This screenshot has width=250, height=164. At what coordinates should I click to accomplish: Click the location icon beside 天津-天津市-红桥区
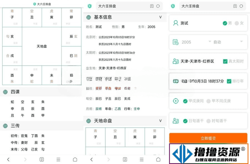tap(176, 61)
